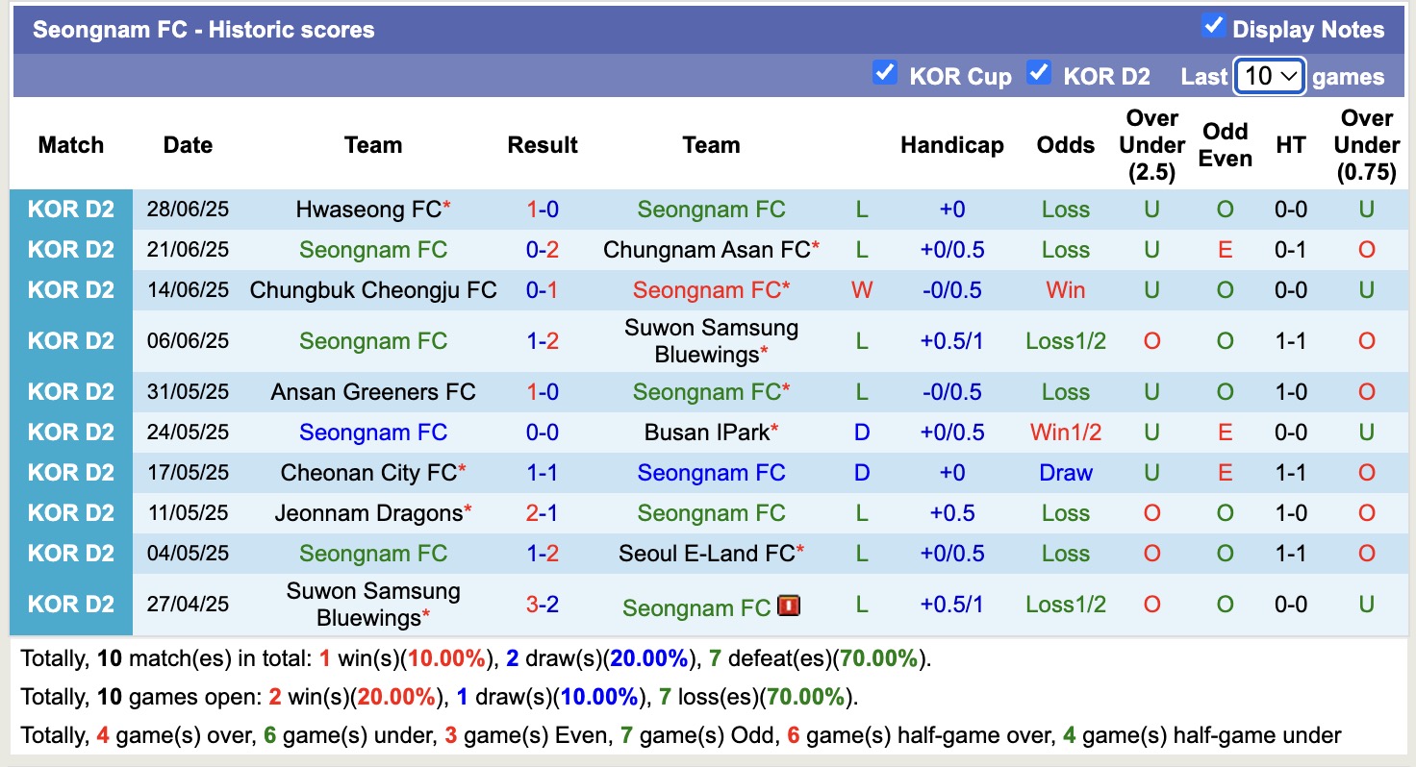This screenshot has height=767, width=1416.
Task: Click the Loss1/2 odds on 27/04/25 row
Action: coord(1065,604)
